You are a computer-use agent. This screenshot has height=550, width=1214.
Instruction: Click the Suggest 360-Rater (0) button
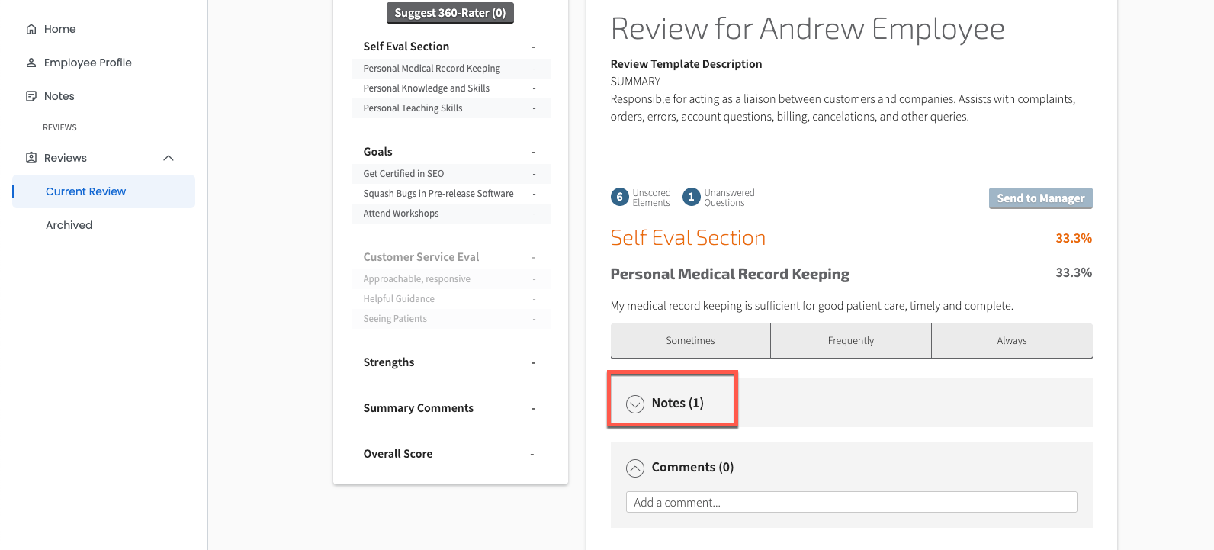[x=450, y=13]
